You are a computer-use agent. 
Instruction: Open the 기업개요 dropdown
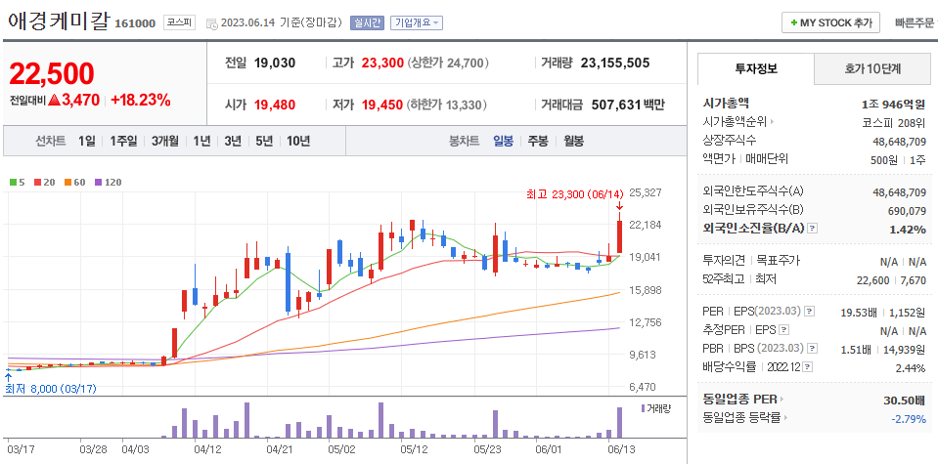417,23
